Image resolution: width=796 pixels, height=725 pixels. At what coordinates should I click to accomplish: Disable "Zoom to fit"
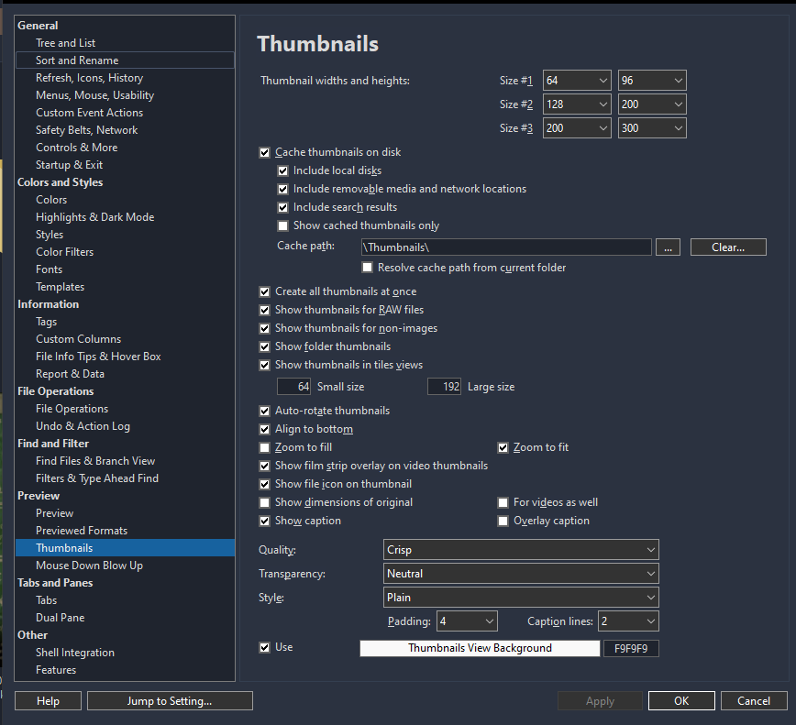point(503,447)
